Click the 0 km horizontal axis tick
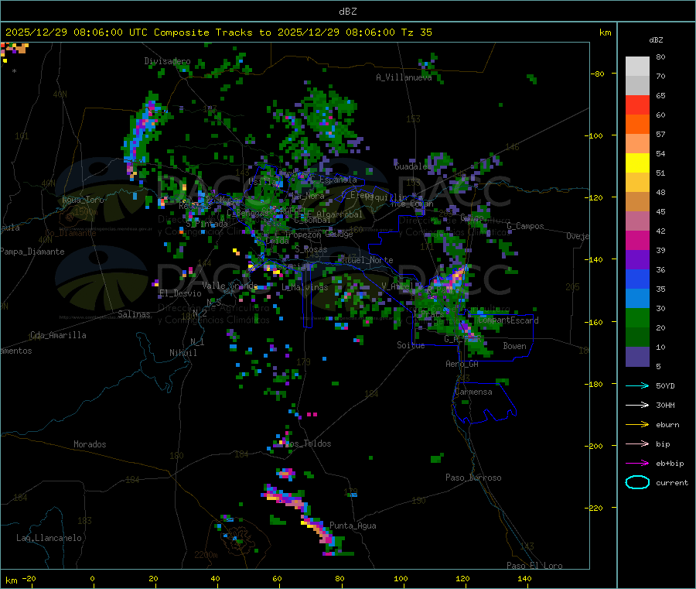This screenshot has height=589, width=696. click(x=92, y=578)
